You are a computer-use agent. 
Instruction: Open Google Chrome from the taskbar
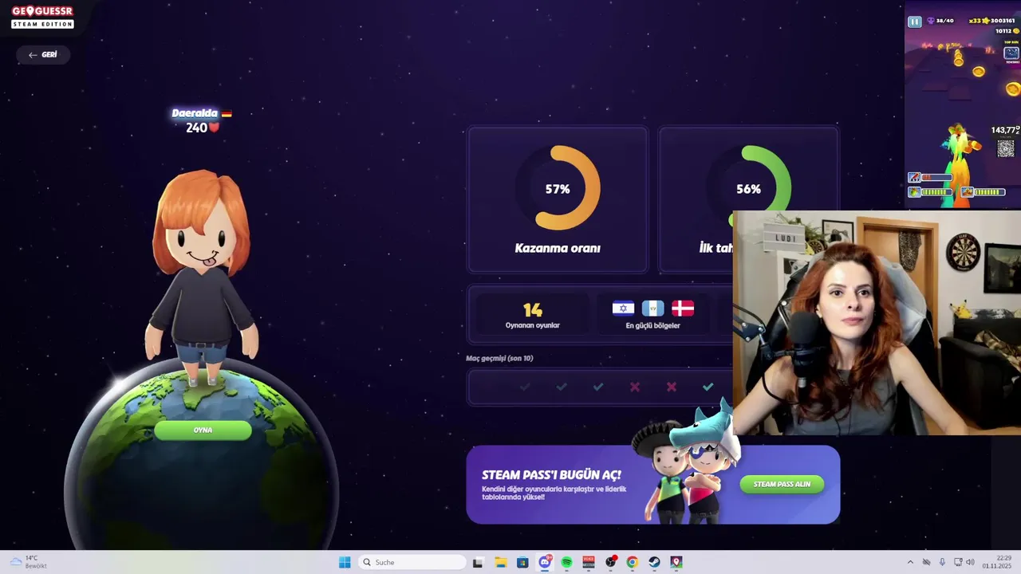(x=633, y=562)
